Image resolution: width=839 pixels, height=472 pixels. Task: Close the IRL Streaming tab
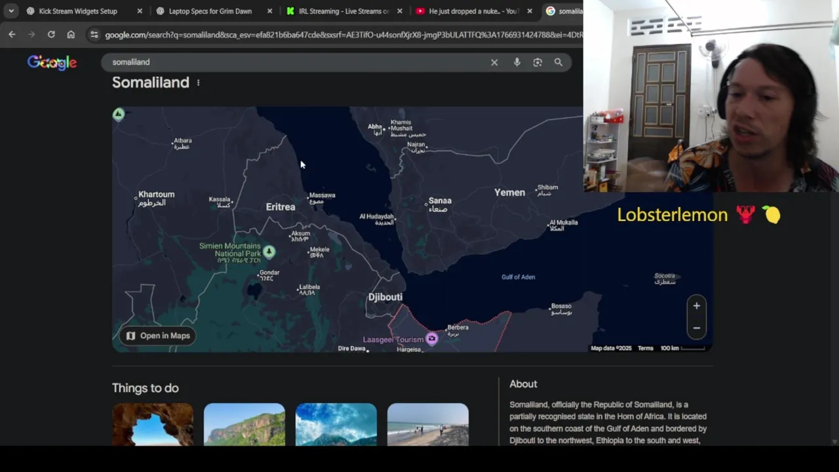(400, 11)
